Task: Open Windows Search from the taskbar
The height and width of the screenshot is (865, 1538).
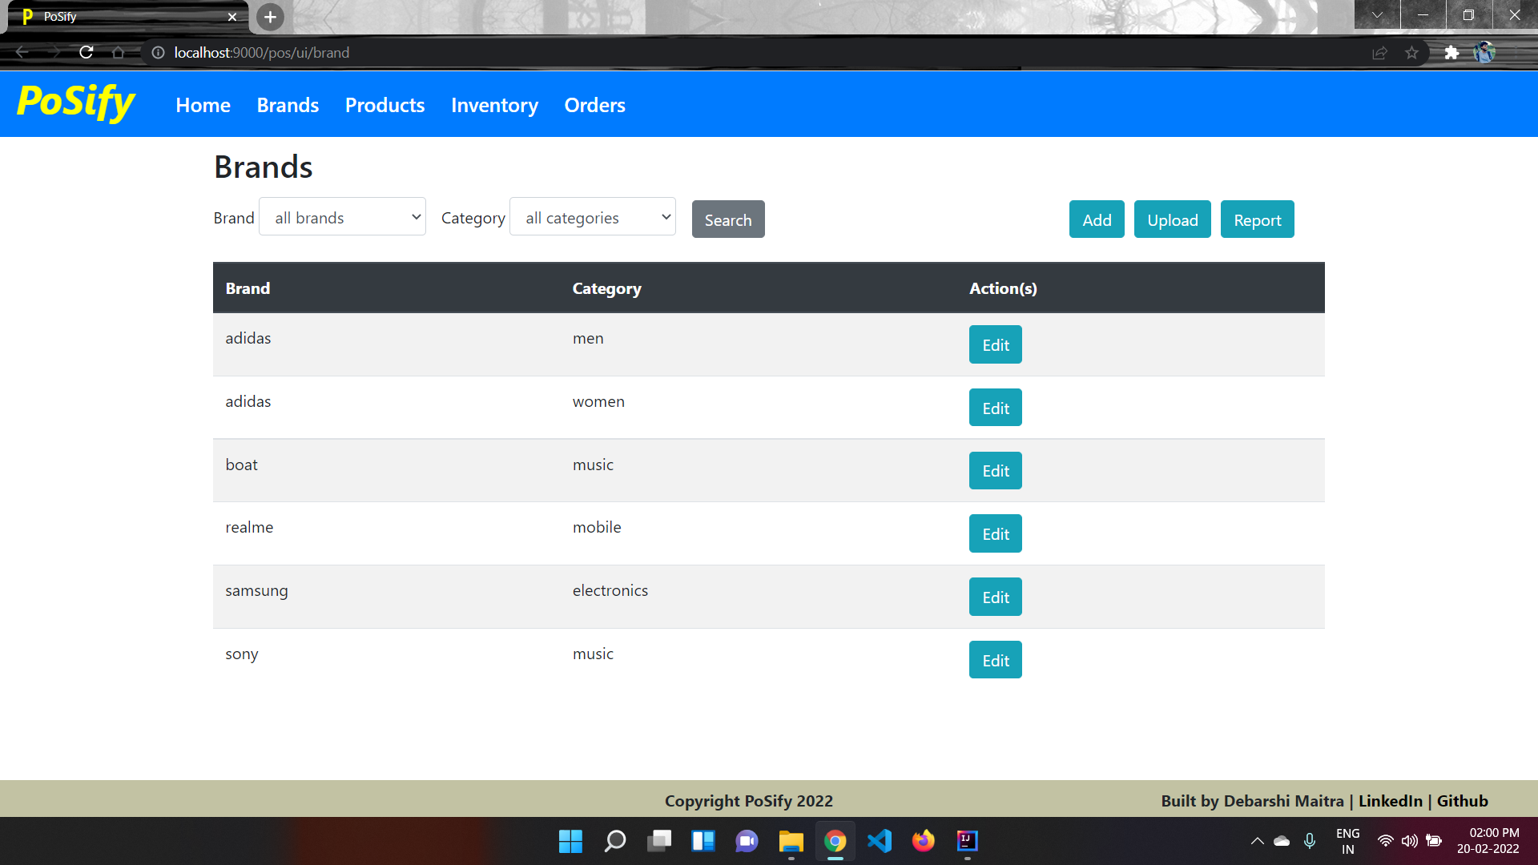Action: click(x=614, y=841)
